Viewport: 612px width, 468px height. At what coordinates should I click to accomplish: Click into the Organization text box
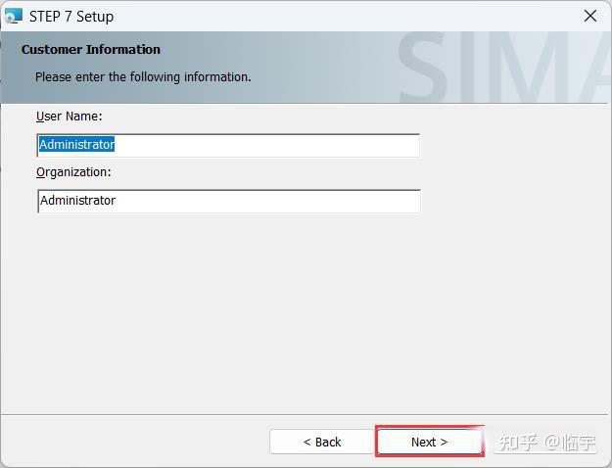[264, 201]
